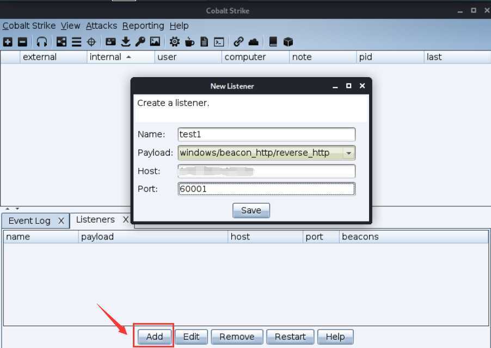Close the New Listener dialog

coord(363,86)
